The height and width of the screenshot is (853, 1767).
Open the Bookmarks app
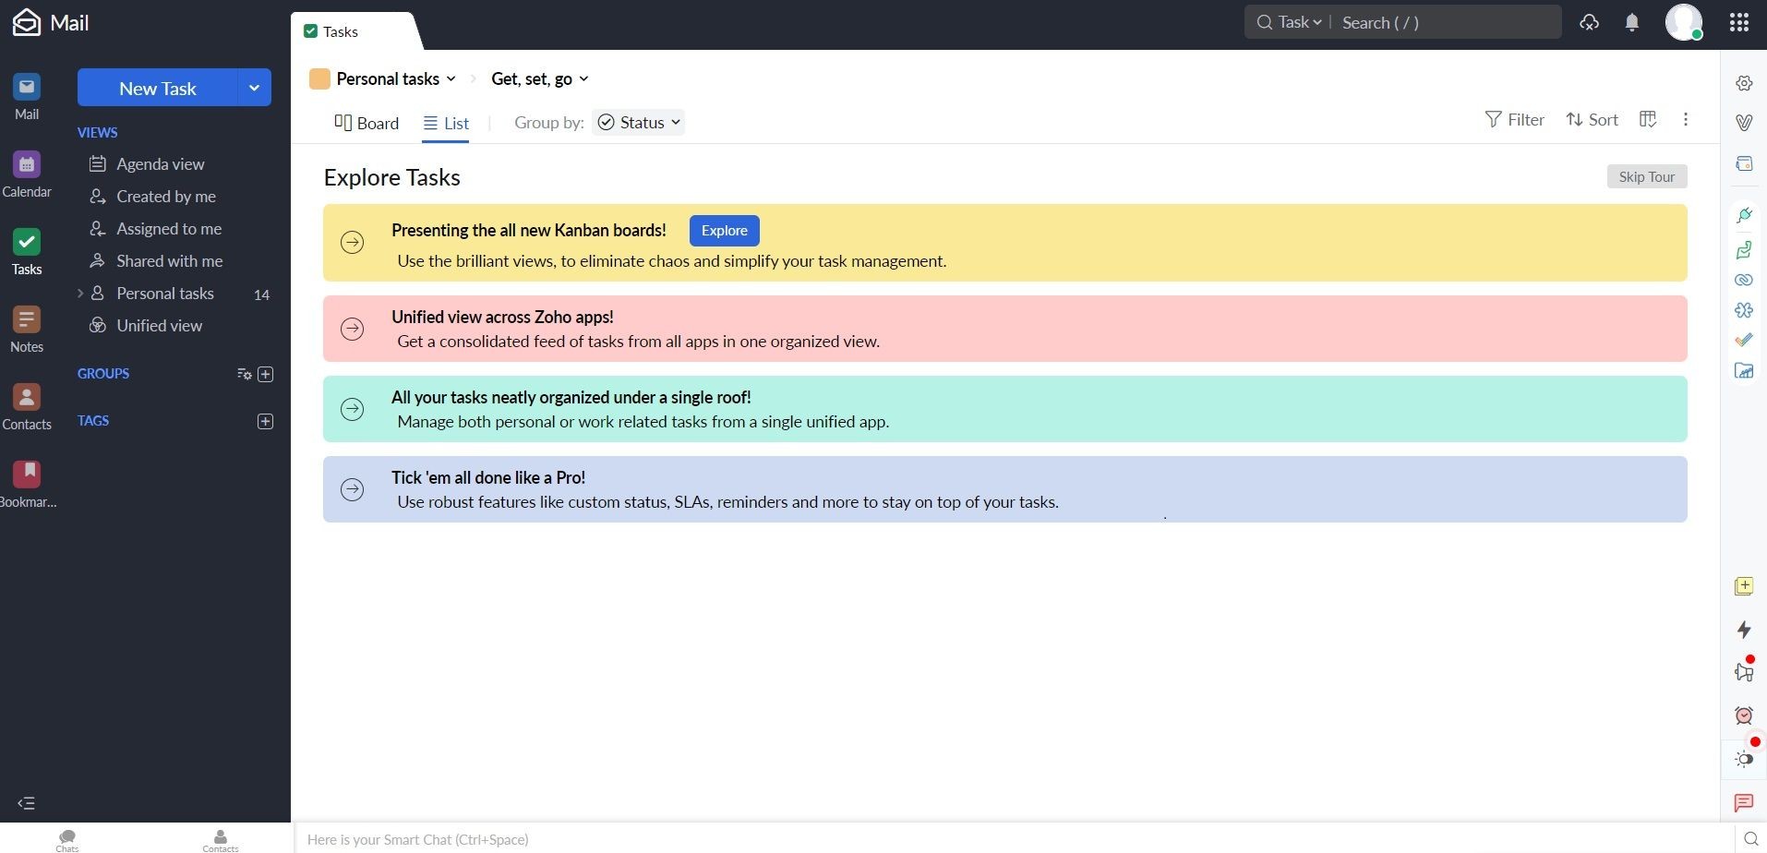pyautogui.click(x=27, y=485)
